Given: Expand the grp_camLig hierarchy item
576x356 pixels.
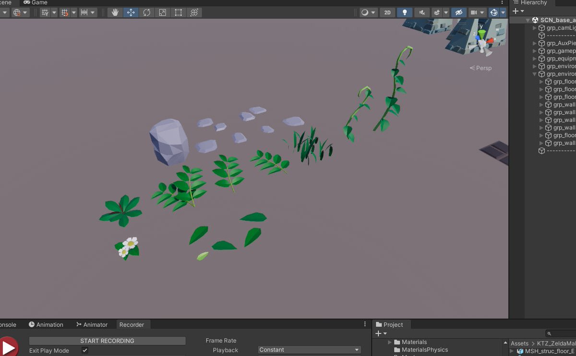Looking at the screenshot, I should pos(535,28).
